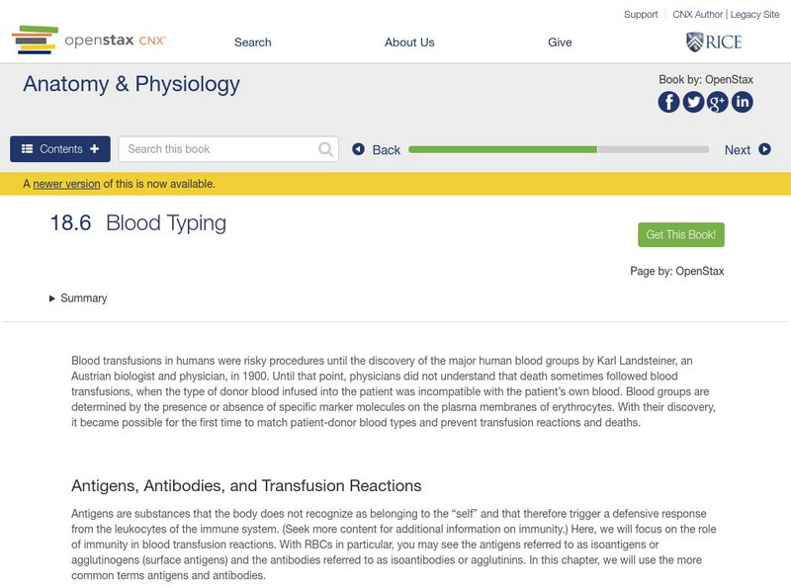Open the Support link
791x587 pixels.
[641, 15]
